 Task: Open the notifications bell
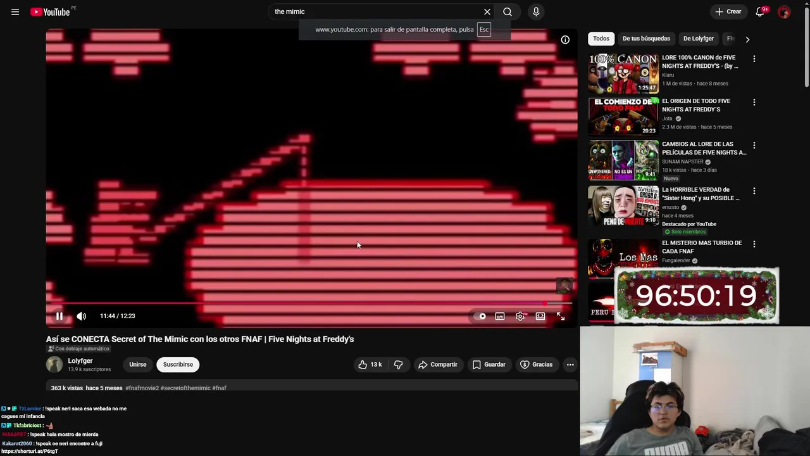point(760,12)
